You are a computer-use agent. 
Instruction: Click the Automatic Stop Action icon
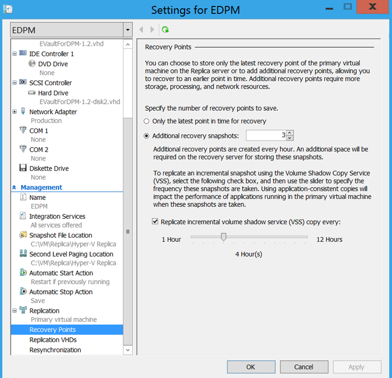pyautogui.click(x=23, y=291)
